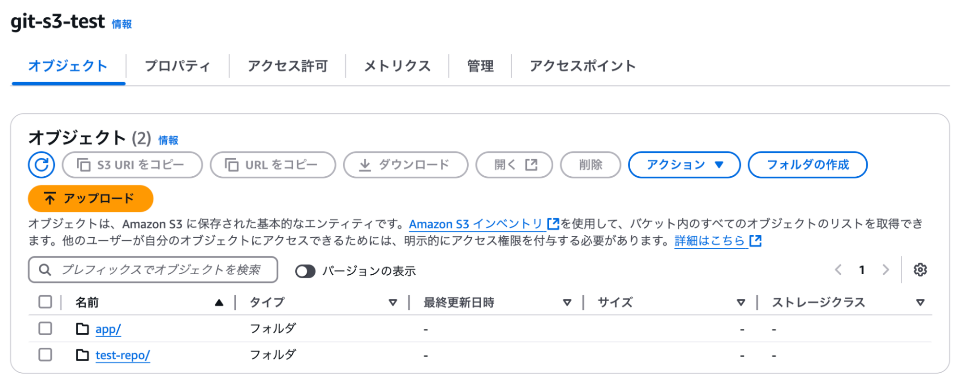Click the test-repo/ folder icon
The height and width of the screenshot is (390, 961).
(x=83, y=355)
